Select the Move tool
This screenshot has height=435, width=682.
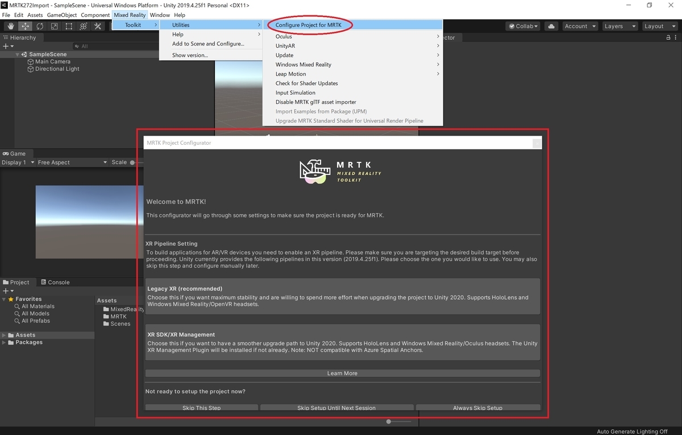[x=25, y=26]
